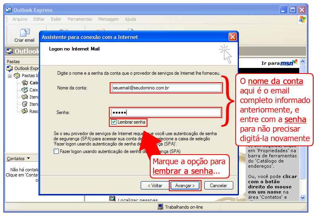Click the Windows flag logo icon
The height and width of the screenshot is (217, 314).
pyautogui.click(x=302, y=19)
